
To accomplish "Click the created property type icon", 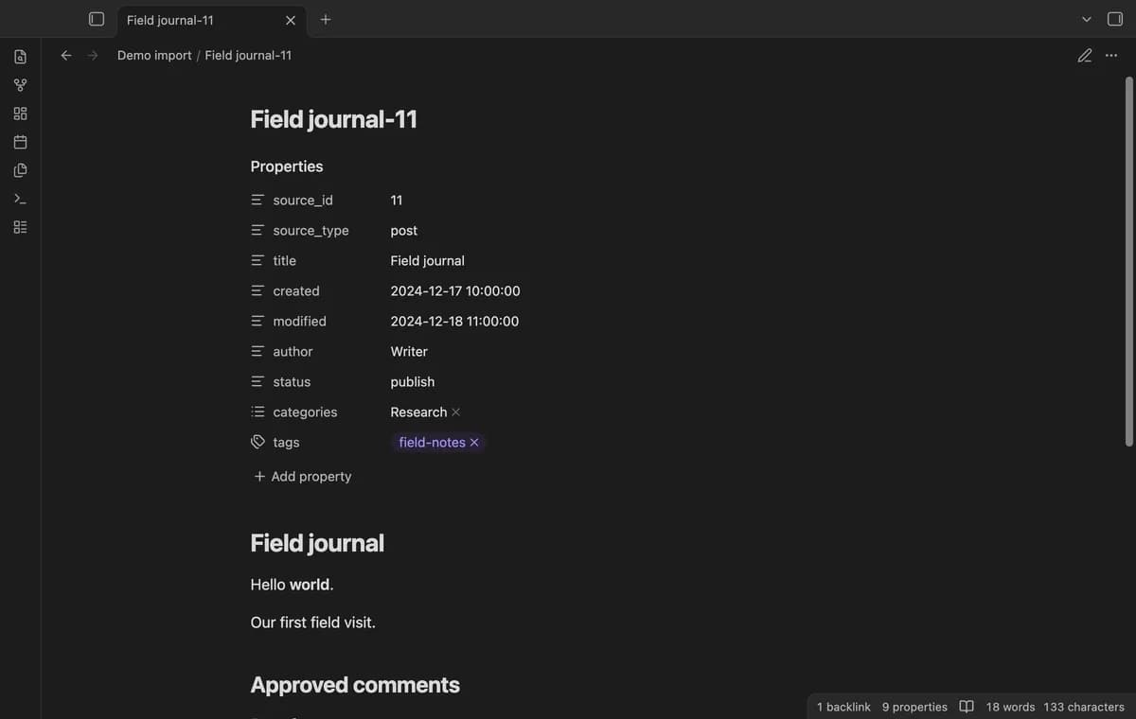I will coord(257,291).
